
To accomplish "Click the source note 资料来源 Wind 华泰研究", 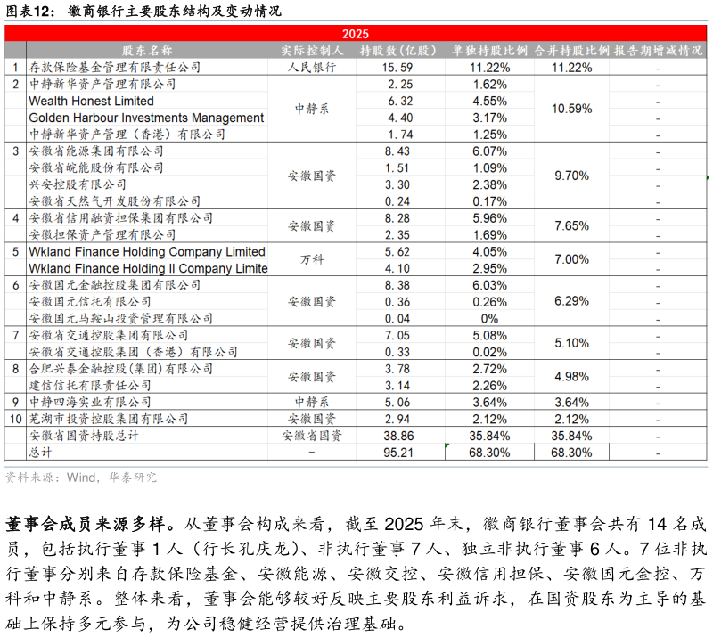I will tap(81, 478).
